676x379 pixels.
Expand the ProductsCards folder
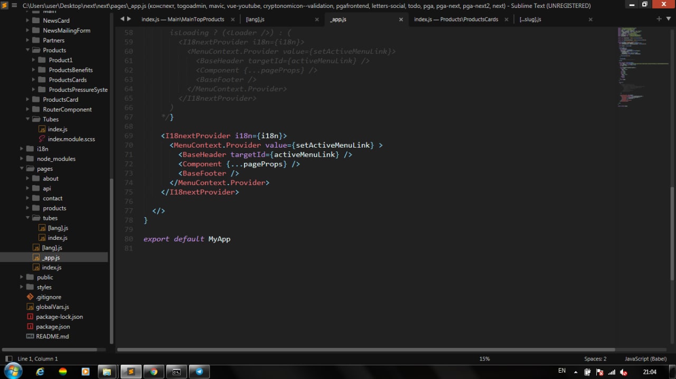[34, 80]
